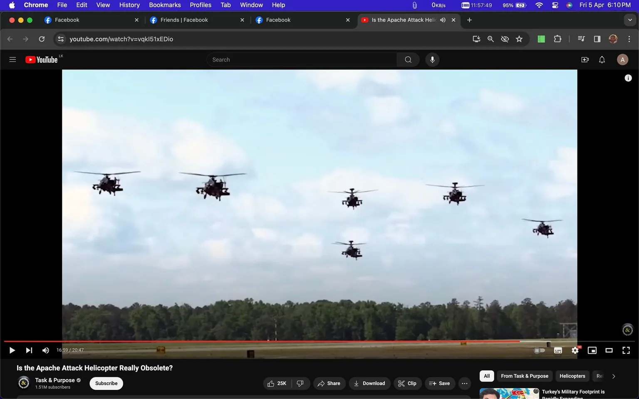This screenshot has width=639, height=399.
Task: Seek using the red video progress bar
Action: [x=291, y=341]
